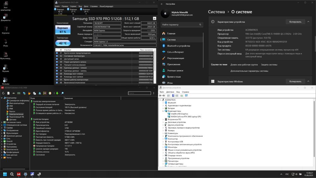316x178 pixels.
Task: Open Справка menu in Device Manager
Action: [x=185, y=92]
